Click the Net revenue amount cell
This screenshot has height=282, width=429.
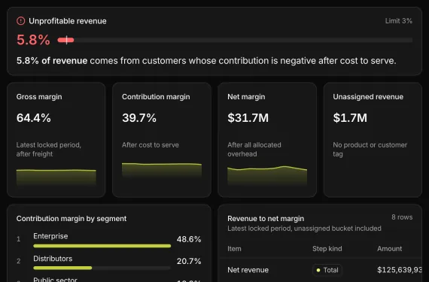point(400,270)
